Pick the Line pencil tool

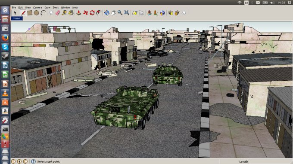tap(23, 13)
